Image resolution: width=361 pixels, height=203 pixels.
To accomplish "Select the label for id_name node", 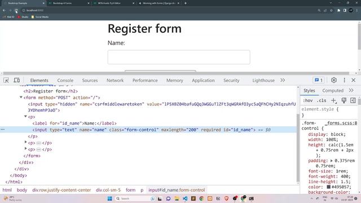I will 74,123.
